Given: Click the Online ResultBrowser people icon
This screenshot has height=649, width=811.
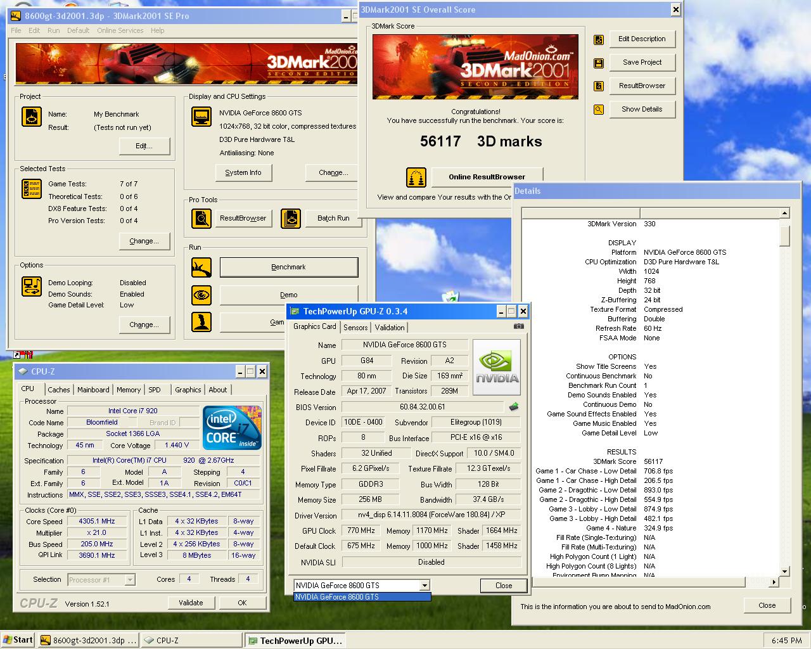Looking at the screenshot, I should [x=416, y=177].
